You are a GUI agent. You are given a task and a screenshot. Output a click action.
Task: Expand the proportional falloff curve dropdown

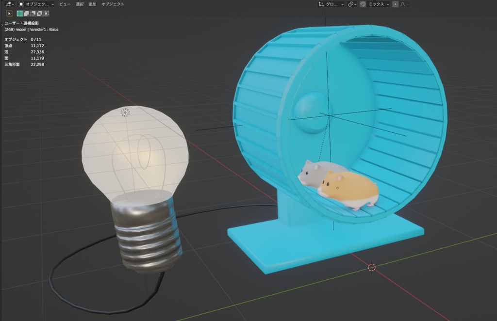click(x=404, y=4)
